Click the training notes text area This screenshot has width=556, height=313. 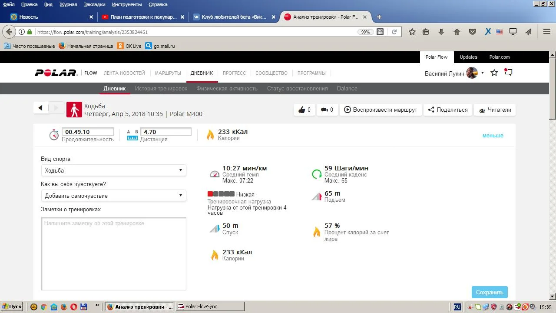(x=113, y=253)
